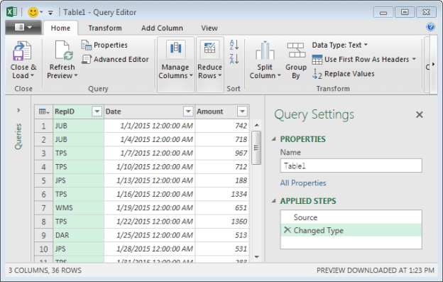Click the Split Column icon
The image size is (443, 282).
(x=265, y=51)
